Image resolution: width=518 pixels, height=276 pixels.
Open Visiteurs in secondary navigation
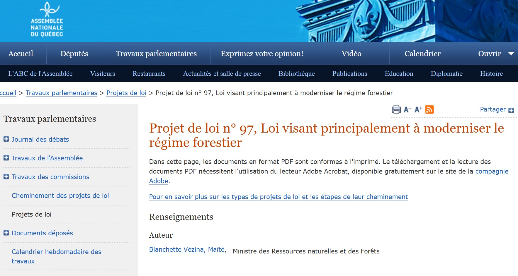pos(103,73)
